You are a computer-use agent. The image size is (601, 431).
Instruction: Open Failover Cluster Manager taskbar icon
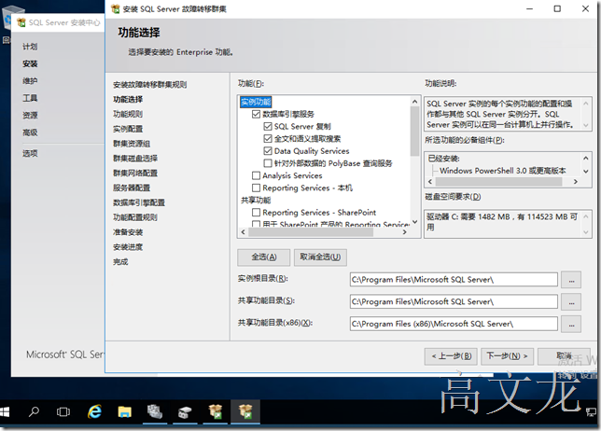tap(185, 412)
